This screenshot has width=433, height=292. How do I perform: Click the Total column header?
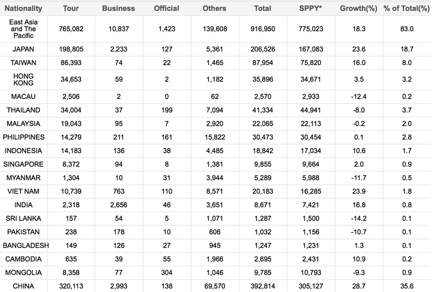click(263, 8)
